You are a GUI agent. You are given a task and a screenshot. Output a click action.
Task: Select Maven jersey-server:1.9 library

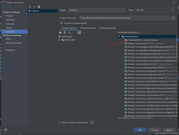pos(151,78)
